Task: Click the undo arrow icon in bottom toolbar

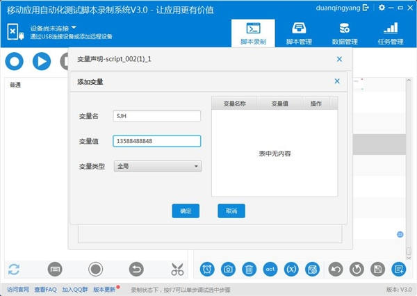Action: coord(334,269)
